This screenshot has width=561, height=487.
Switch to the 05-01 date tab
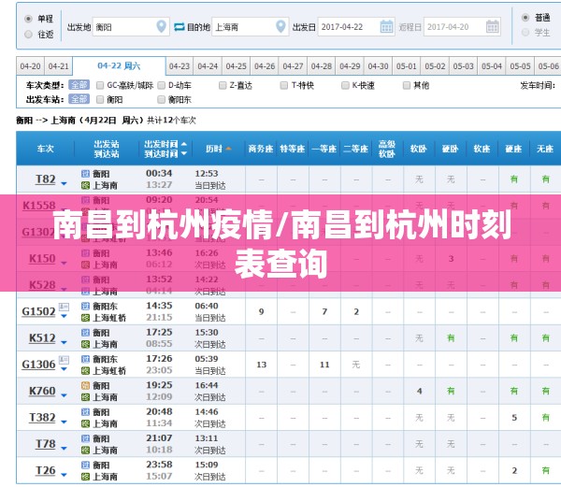[406, 66]
